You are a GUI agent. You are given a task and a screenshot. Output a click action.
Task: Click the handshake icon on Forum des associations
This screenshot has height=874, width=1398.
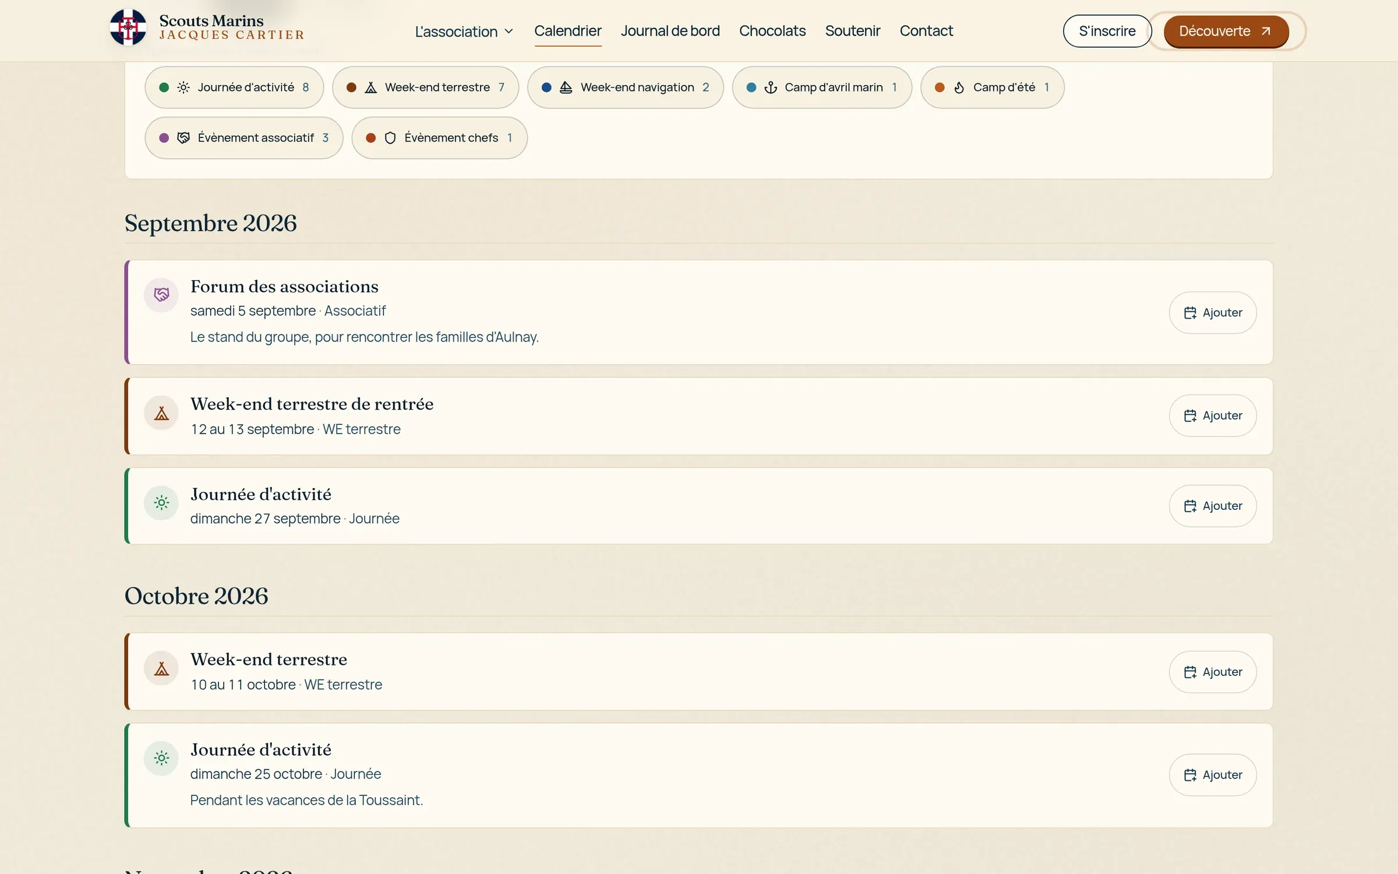pyautogui.click(x=161, y=295)
